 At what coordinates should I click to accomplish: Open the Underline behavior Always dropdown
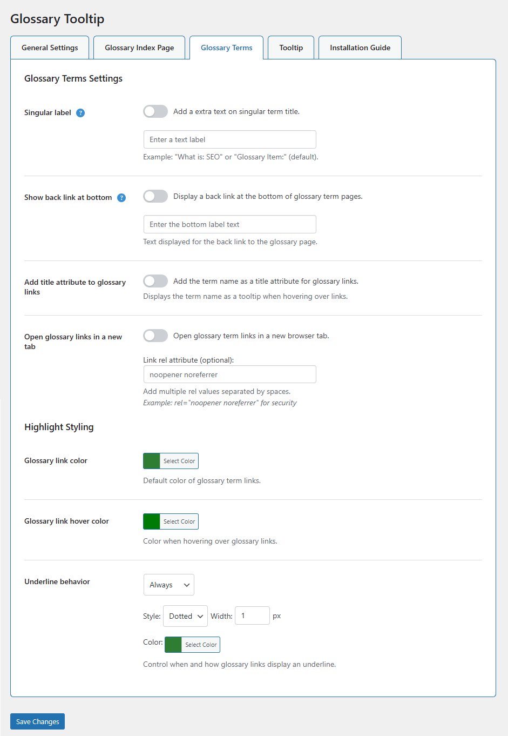coord(169,585)
